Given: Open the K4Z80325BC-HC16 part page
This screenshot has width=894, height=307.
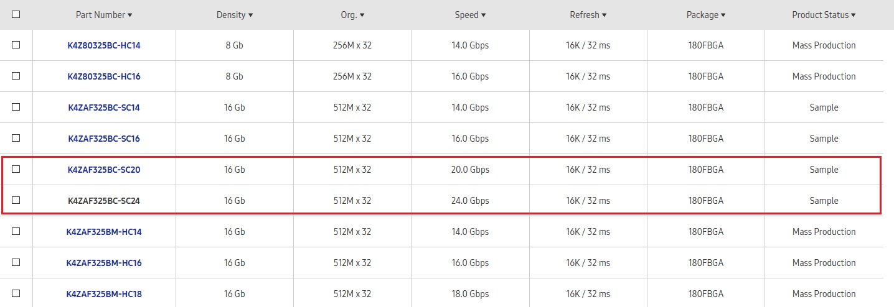Looking at the screenshot, I should click(104, 76).
